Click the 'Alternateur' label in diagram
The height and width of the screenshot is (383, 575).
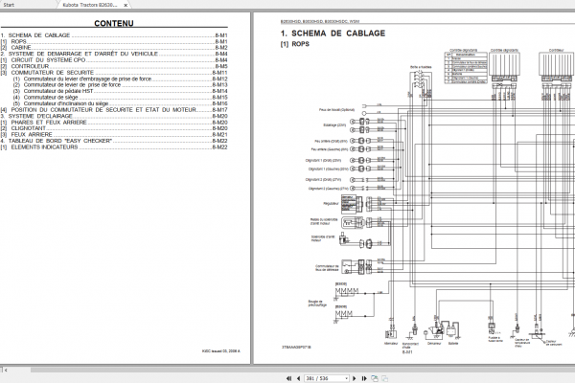(x=391, y=344)
